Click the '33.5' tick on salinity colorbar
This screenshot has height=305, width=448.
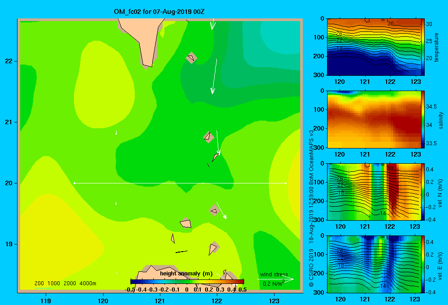[x=431, y=144]
